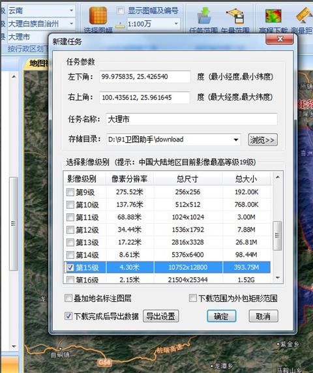Expand the 存储目录 path dropdown

click(235, 140)
